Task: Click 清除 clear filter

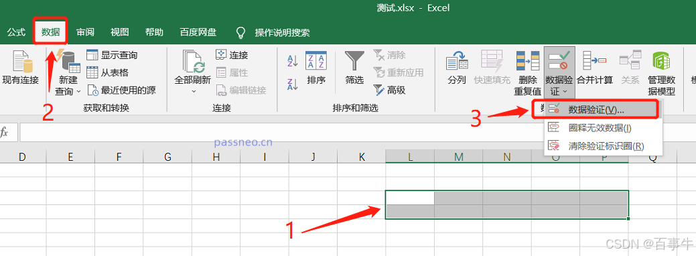Action: [389, 55]
